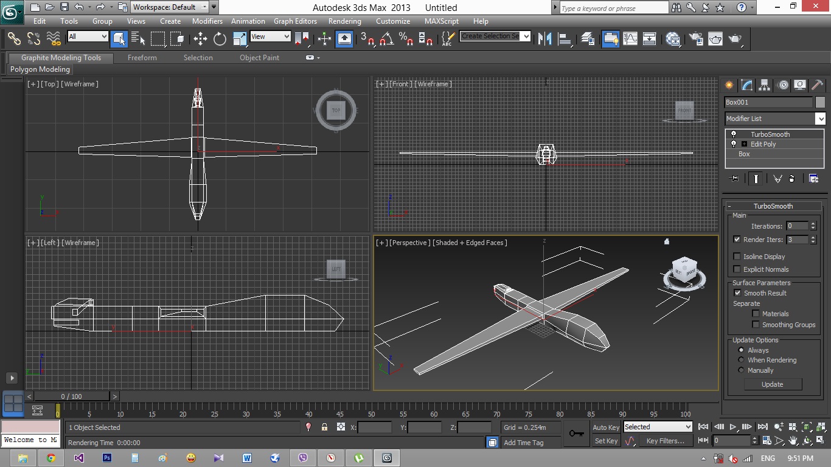Viewport: 831px width, 467px height.
Task: Open the selection filter All dropdown
Action: tap(88, 36)
